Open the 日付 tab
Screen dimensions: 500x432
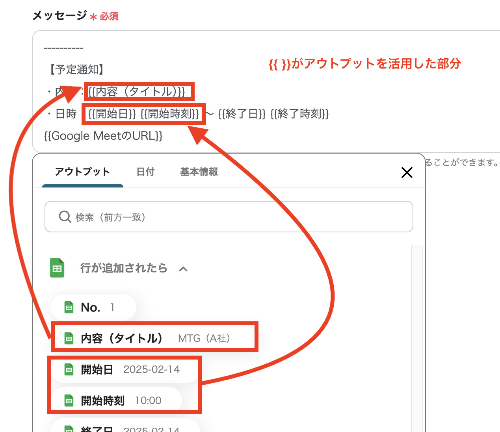pyautogui.click(x=145, y=172)
